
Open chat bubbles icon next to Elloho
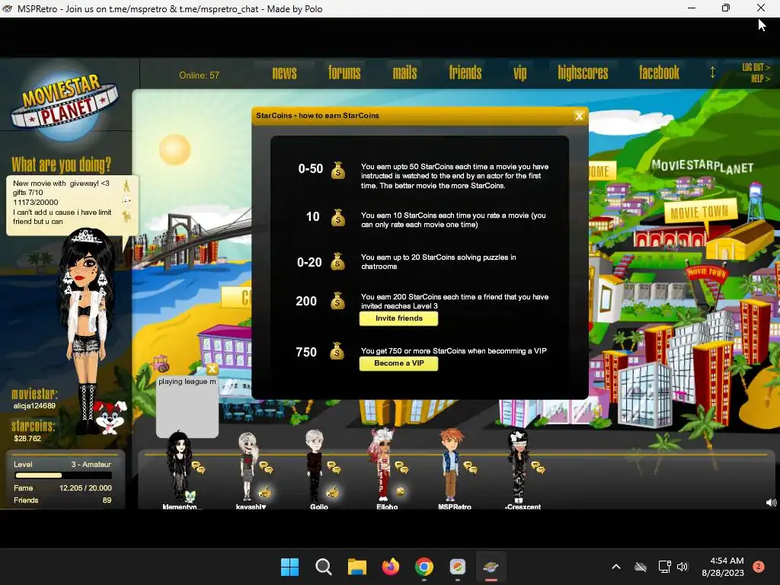(401, 468)
